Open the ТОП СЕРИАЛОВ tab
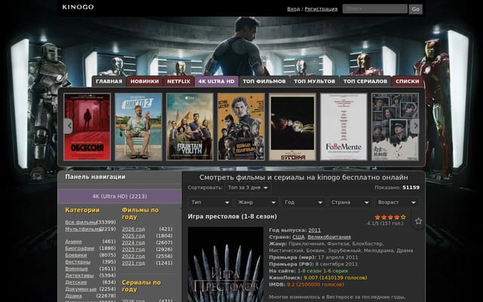The height and width of the screenshot is (302, 483). [x=365, y=82]
